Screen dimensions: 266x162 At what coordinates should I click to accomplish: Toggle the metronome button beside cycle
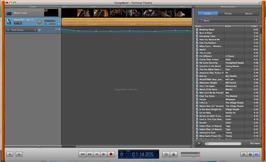(x=174, y=154)
